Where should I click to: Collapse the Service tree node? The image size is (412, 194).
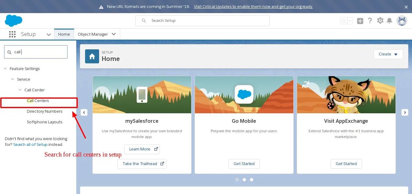click(13, 79)
